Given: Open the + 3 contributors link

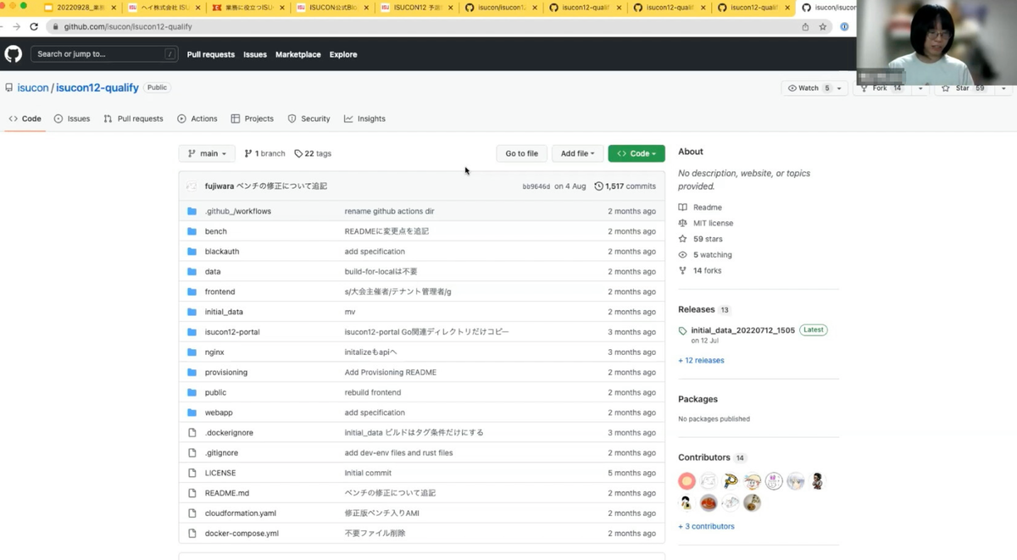Looking at the screenshot, I should tap(706, 527).
